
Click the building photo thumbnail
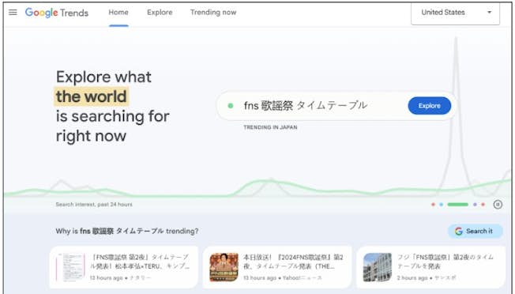[x=378, y=267]
